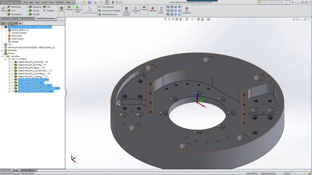This screenshot has width=312, height=175.
Task: Run the Simulate tool
Action: point(152,9)
